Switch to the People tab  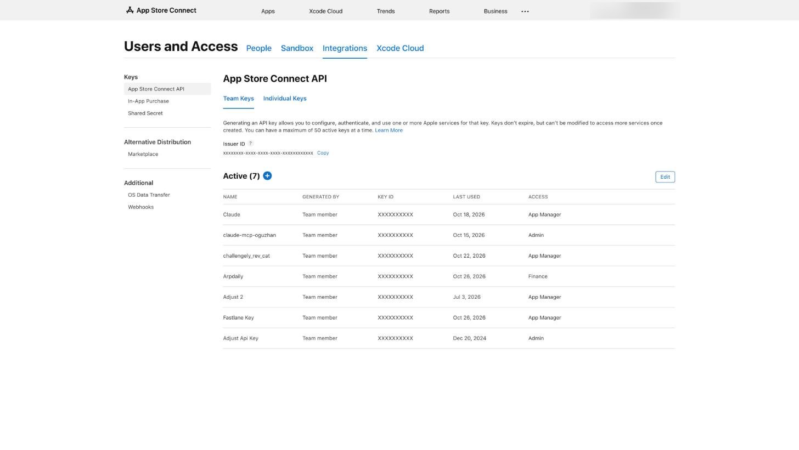click(x=259, y=48)
